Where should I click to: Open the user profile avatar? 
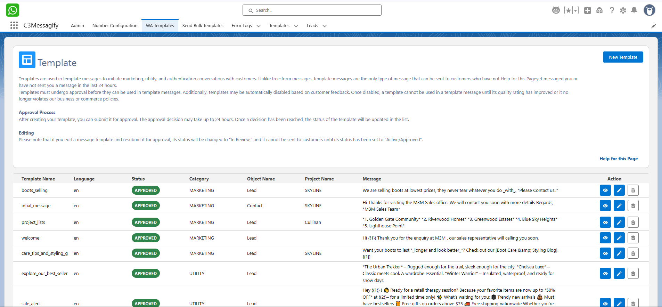(649, 10)
